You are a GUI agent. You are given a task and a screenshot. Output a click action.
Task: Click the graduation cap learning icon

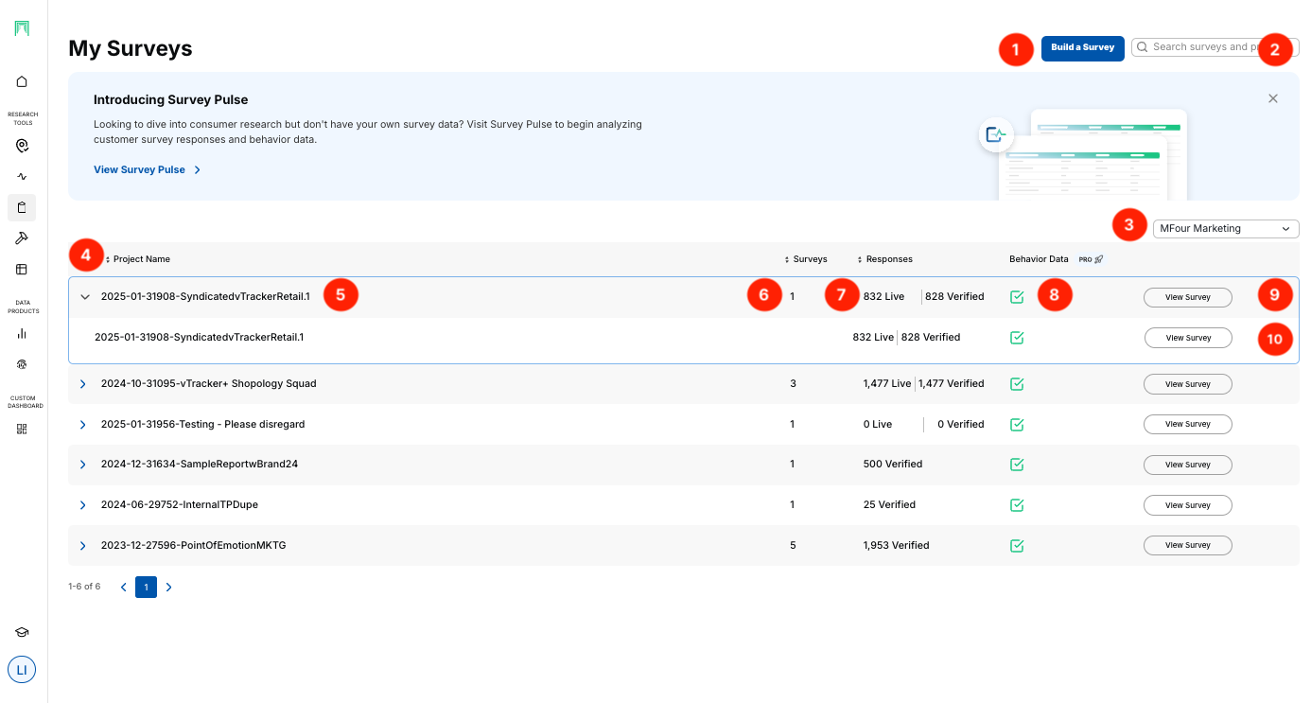(x=22, y=632)
